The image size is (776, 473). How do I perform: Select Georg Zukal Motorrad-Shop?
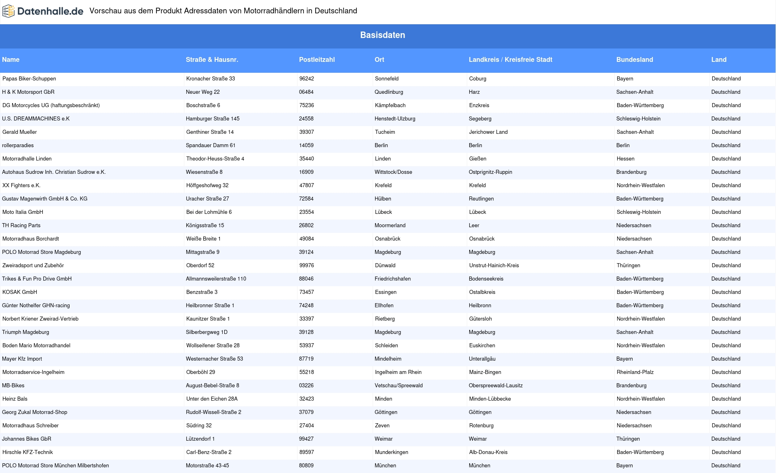[35, 412]
